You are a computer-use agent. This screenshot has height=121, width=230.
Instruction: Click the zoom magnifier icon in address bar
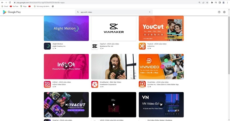coord(199,3)
